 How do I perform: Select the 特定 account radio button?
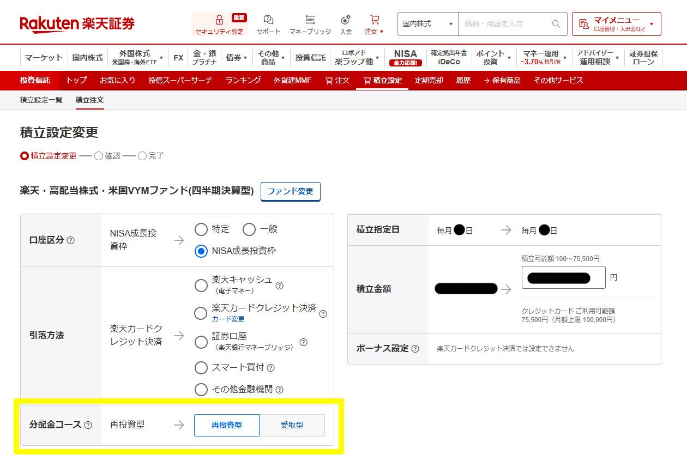click(x=201, y=229)
